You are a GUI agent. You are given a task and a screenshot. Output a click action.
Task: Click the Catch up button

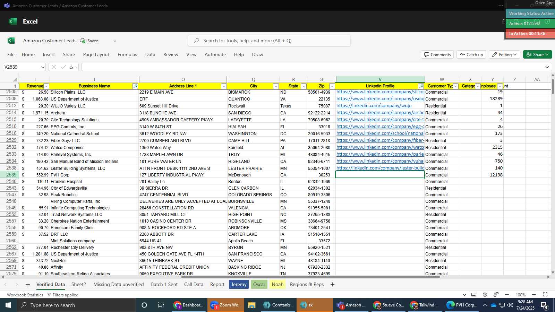click(471, 54)
